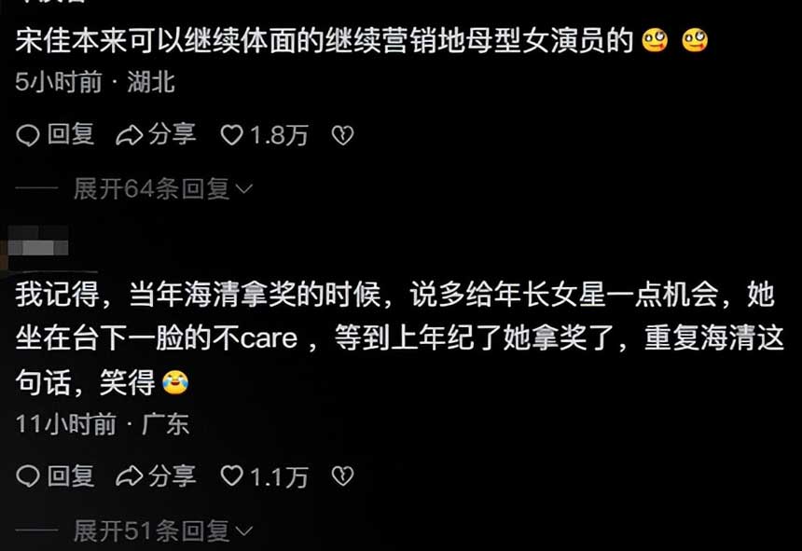Dislike the 湖北 comment with the broken heart

point(342,135)
